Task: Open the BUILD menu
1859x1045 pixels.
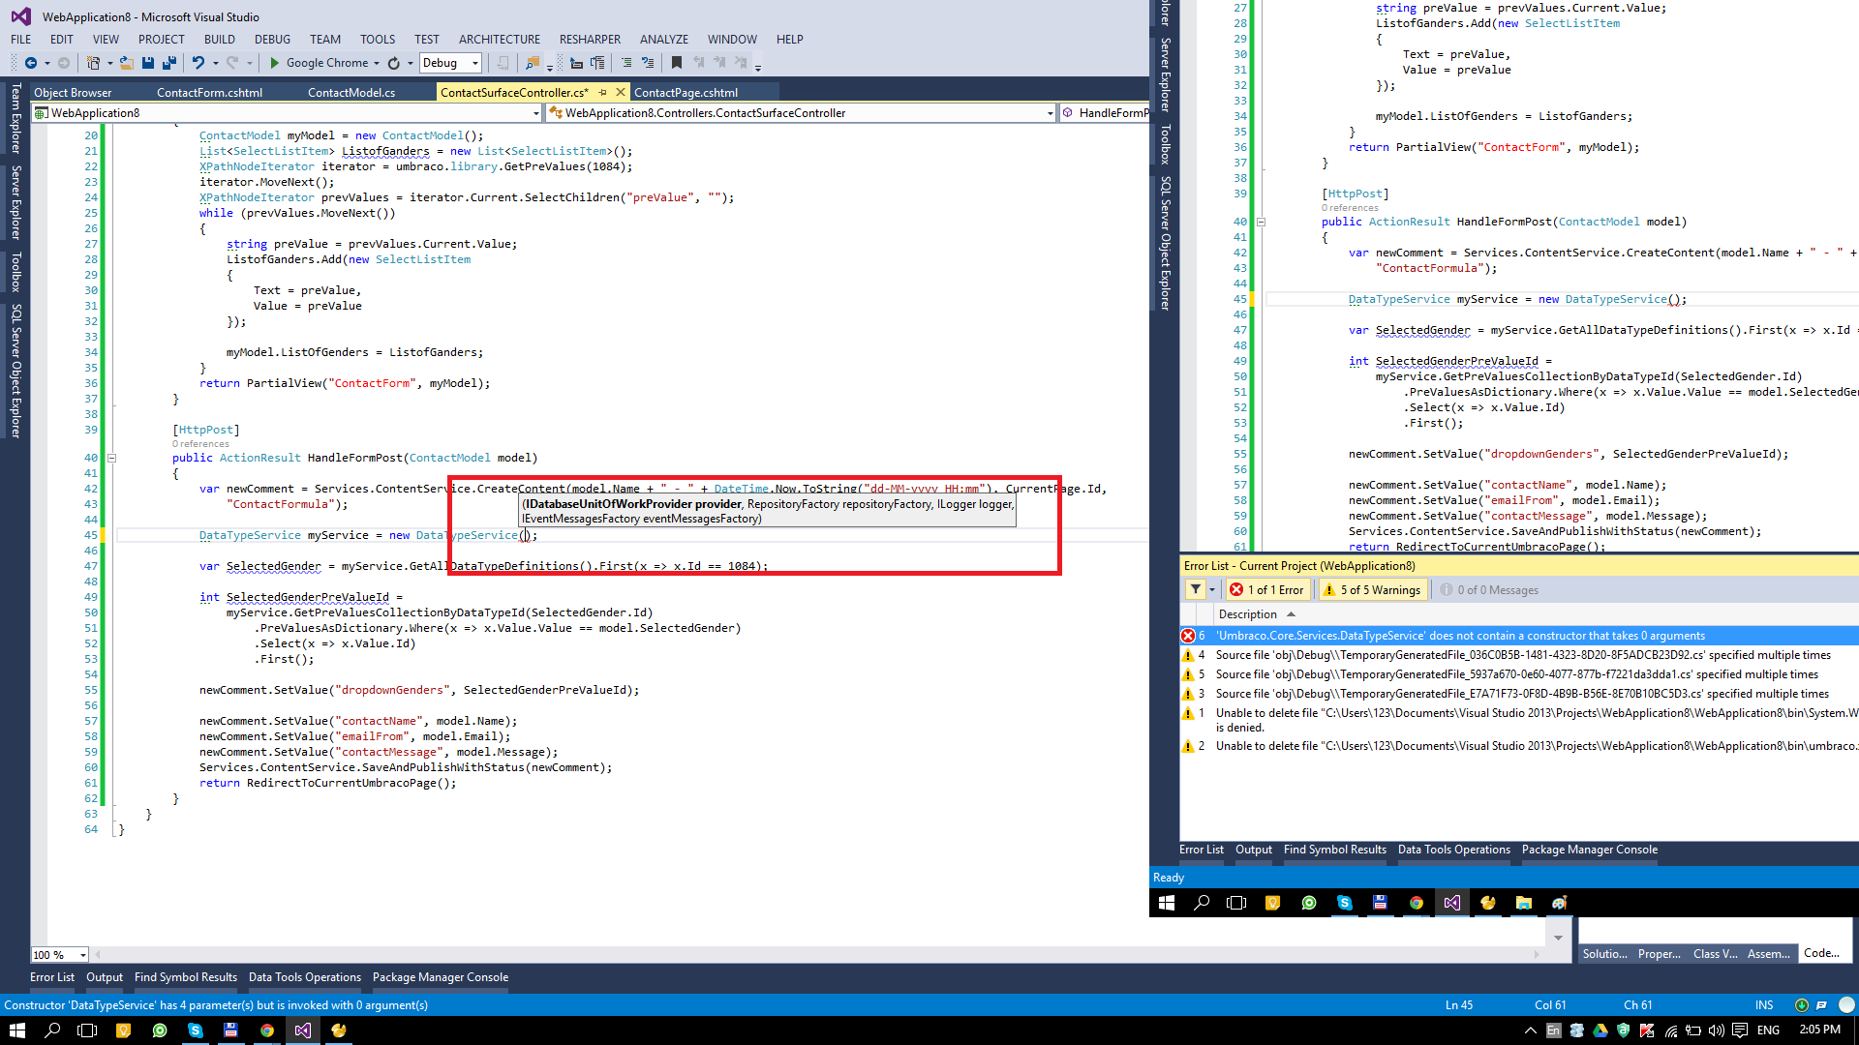Action: (220, 40)
